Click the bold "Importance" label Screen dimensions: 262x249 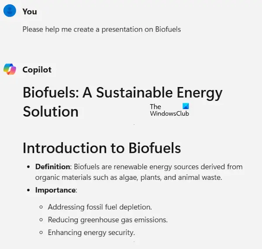click(x=55, y=190)
